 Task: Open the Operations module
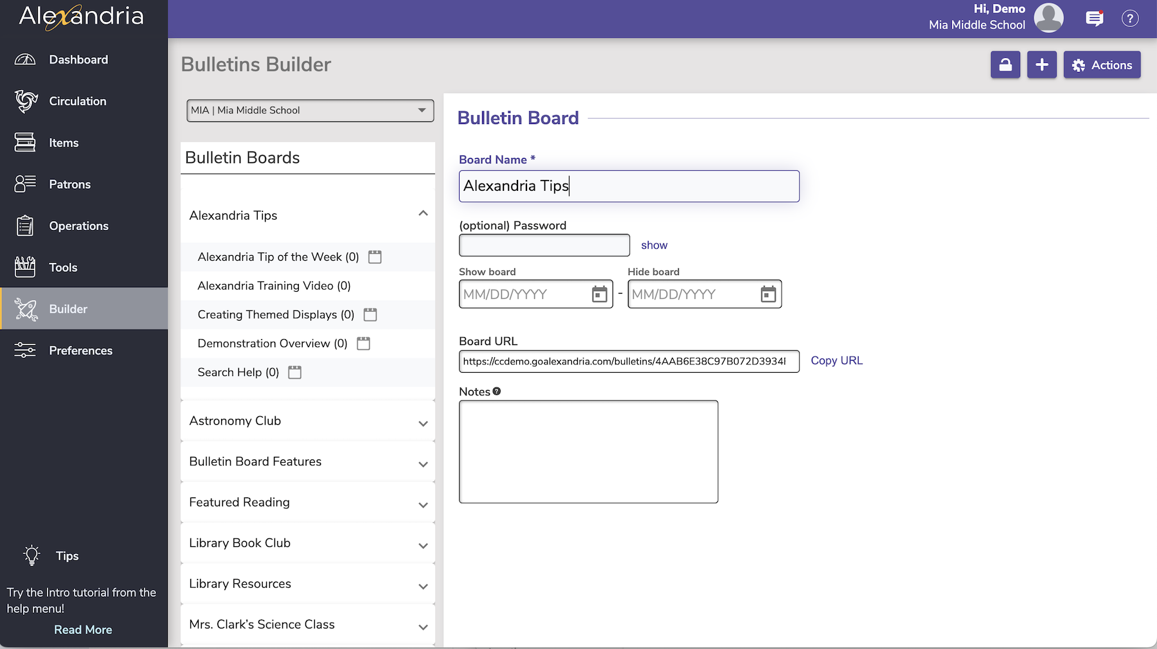(78, 226)
